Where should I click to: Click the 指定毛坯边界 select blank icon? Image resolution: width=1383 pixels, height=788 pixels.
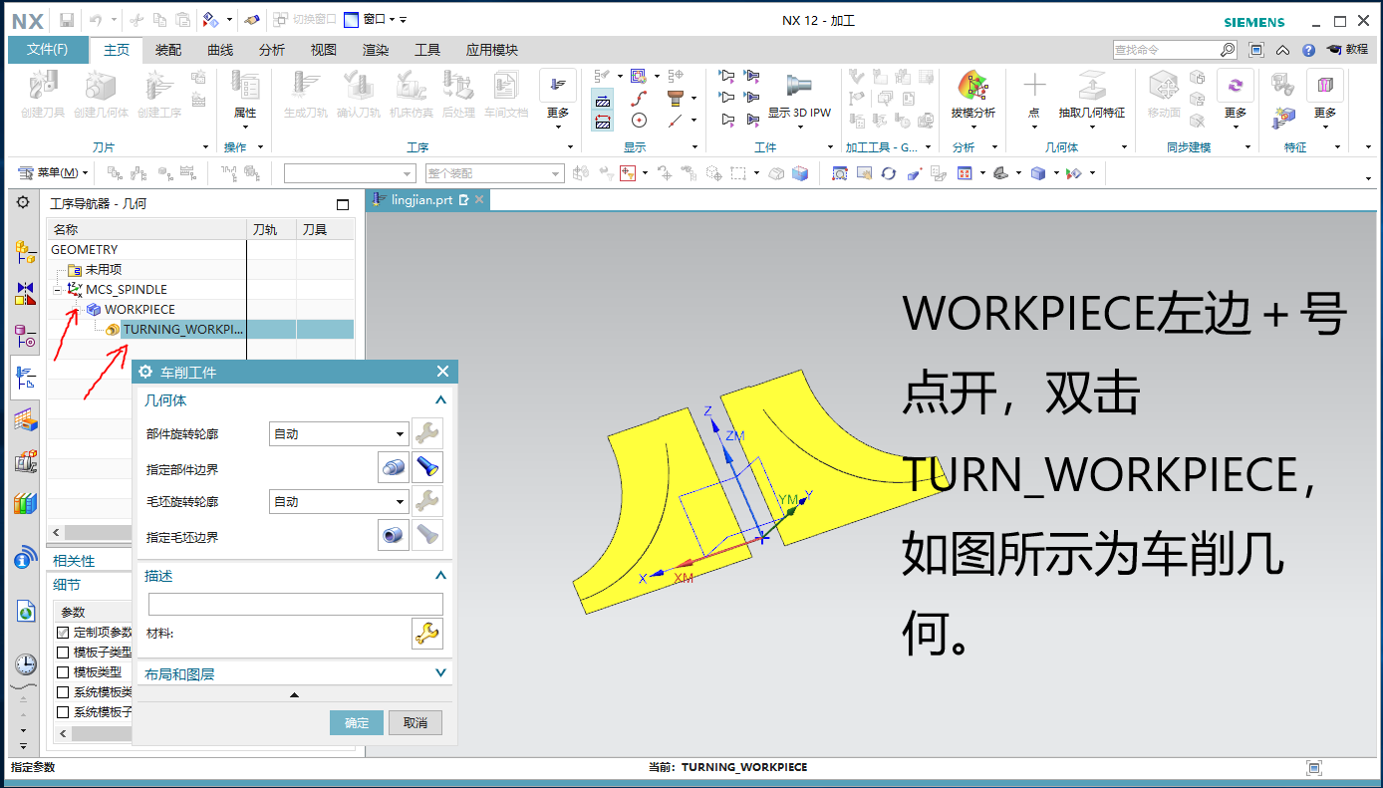point(394,535)
